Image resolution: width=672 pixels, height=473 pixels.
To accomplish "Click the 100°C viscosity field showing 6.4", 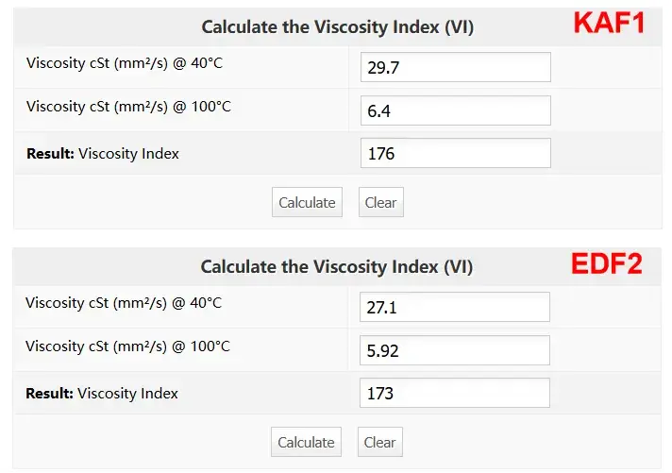I will (455, 110).
